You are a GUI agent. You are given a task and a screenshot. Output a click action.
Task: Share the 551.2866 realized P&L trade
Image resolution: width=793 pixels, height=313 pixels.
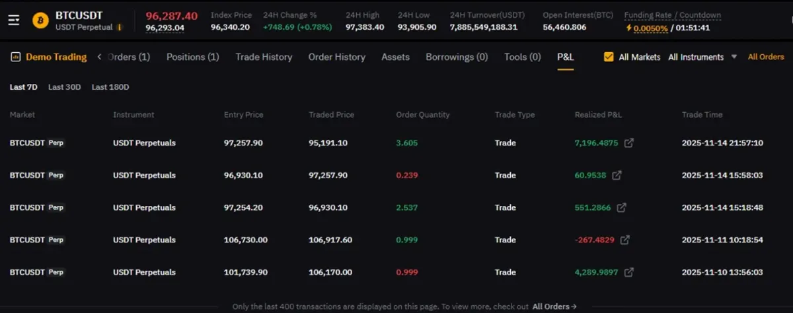(x=622, y=207)
